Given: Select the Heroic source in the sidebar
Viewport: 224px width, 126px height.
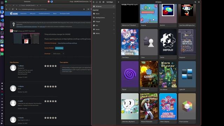Looking at the screenshot, I should [x=104, y=29].
